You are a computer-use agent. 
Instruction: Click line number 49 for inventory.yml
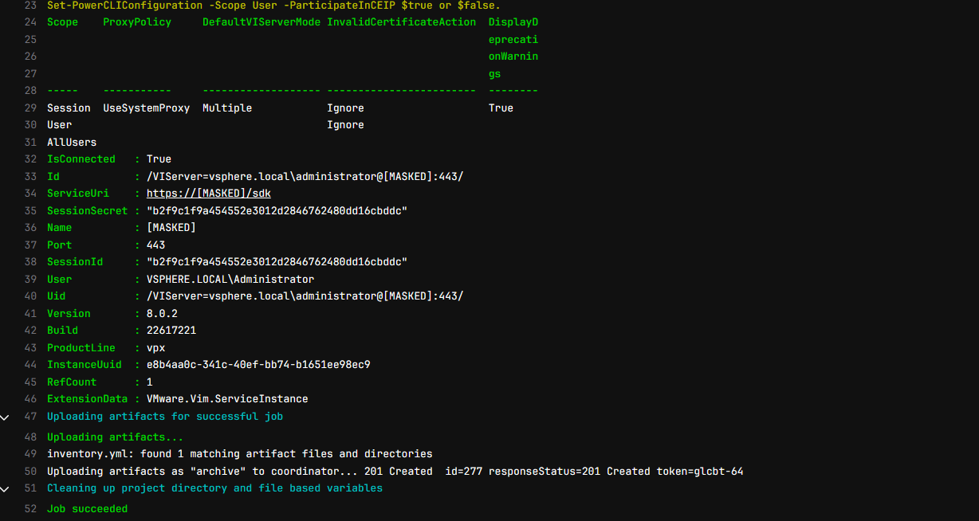click(x=31, y=454)
